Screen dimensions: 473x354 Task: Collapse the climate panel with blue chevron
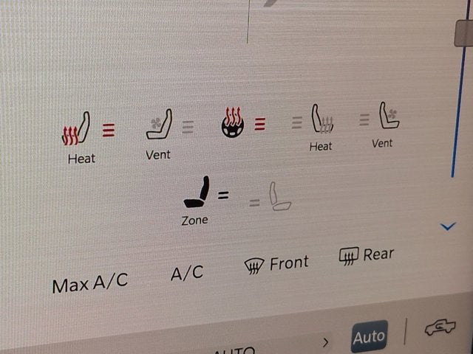[x=448, y=226]
